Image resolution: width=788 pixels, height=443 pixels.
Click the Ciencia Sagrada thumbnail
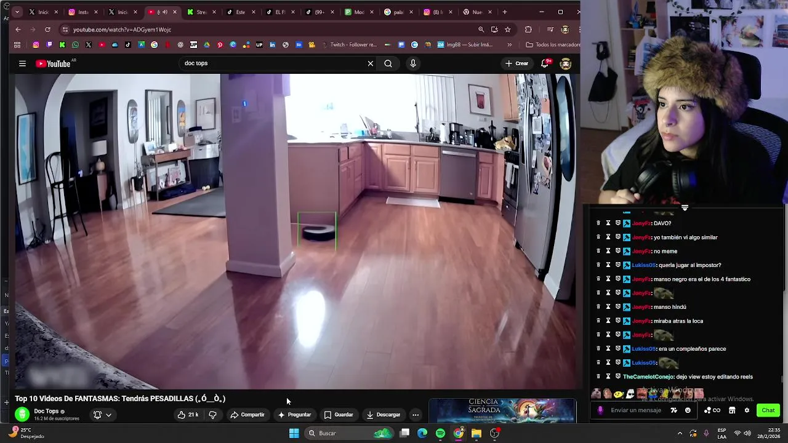(502, 410)
